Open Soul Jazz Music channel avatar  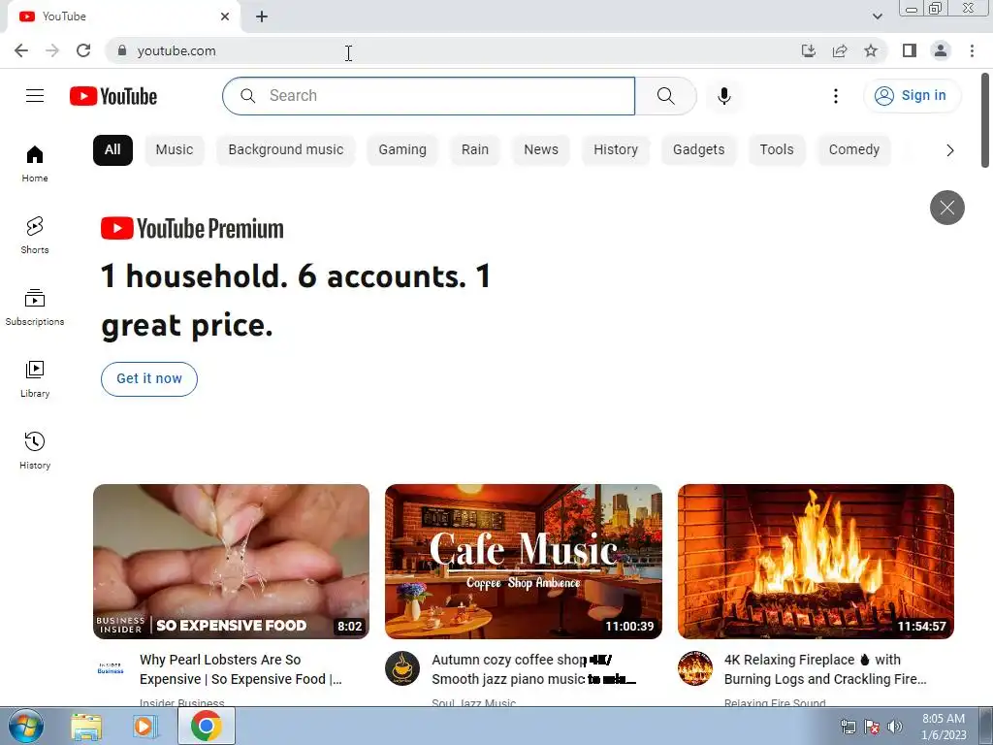(x=402, y=668)
